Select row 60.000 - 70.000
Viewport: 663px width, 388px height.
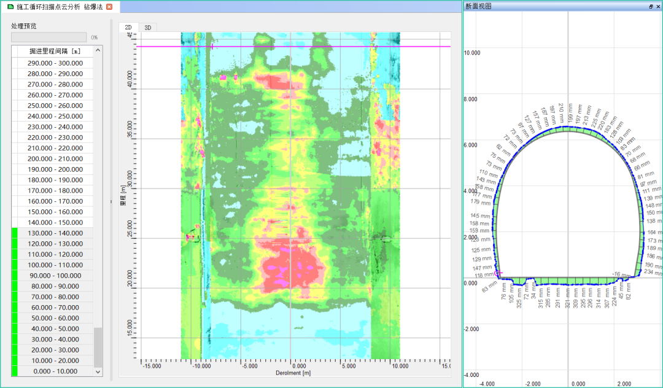coord(55,308)
